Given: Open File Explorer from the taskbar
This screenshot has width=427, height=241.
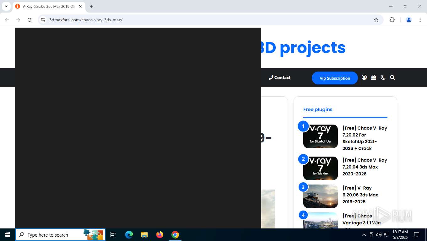Looking at the screenshot, I should [144, 235].
